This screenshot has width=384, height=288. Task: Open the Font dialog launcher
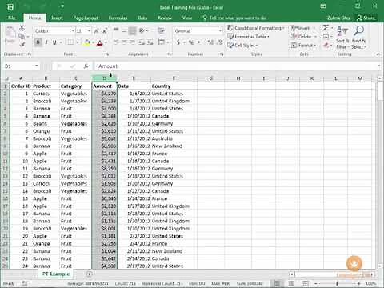[107, 54]
